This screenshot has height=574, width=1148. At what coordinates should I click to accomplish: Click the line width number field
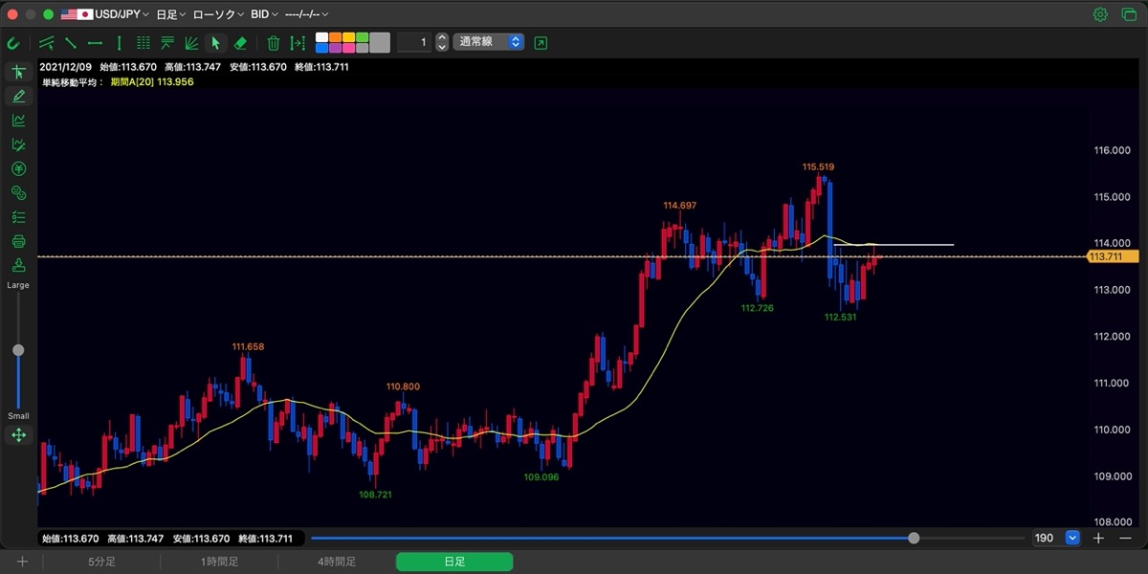click(413, 42)
